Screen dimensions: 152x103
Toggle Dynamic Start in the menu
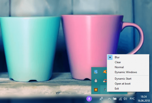(128, 79)
